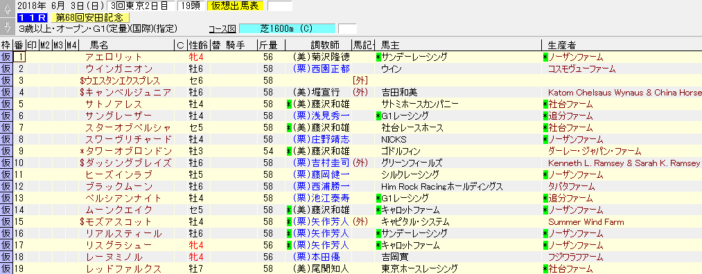Click breeder ダーレー・ジャパン・ファーム
This screenshot has height=274, width=702.
[595, 151]
